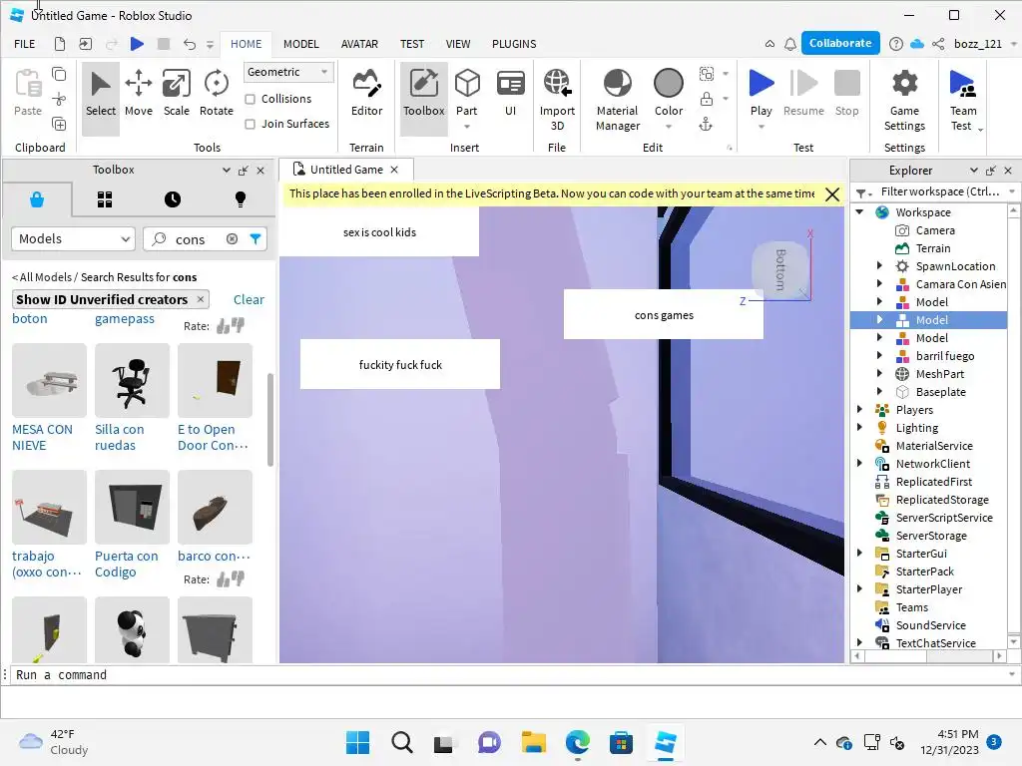
Task: Clear the toolbox search text
Action: (232, 239)
